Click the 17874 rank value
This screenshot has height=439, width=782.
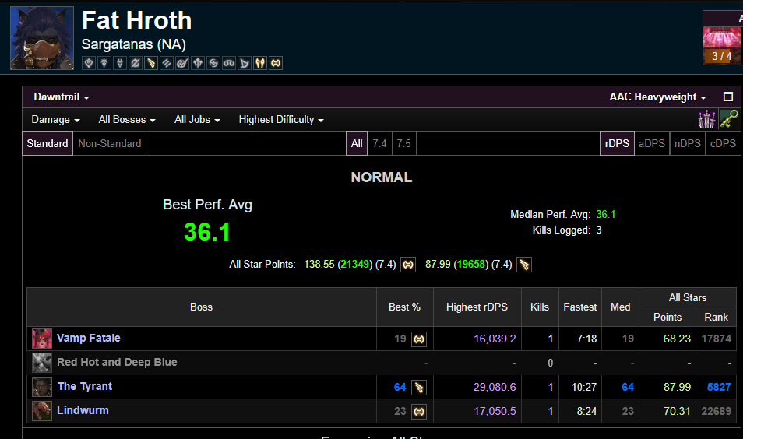coord(716,339)
